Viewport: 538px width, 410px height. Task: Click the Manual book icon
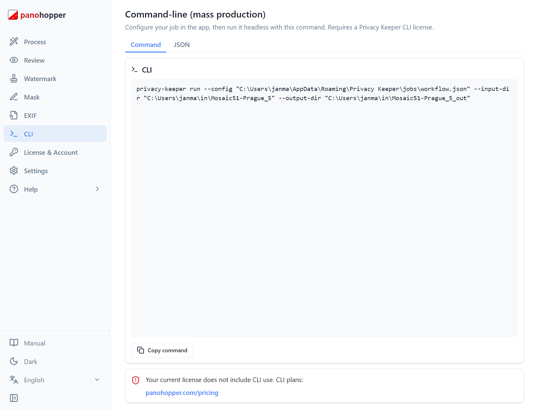click(14, 343)
